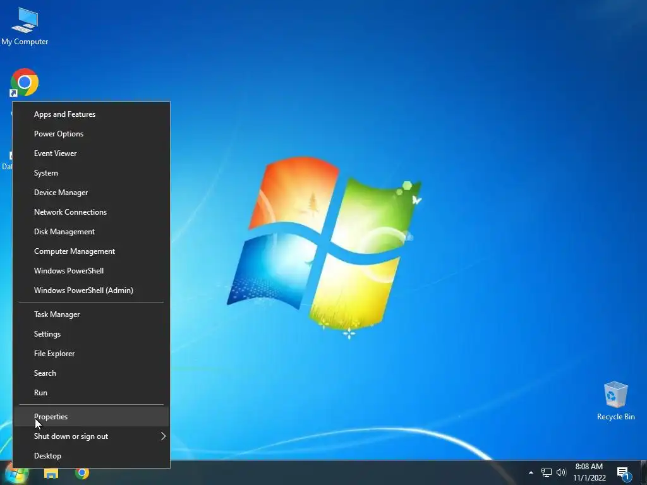Click the Show Desktop strip
Screen dimensions: 647x485
[644, 472]
